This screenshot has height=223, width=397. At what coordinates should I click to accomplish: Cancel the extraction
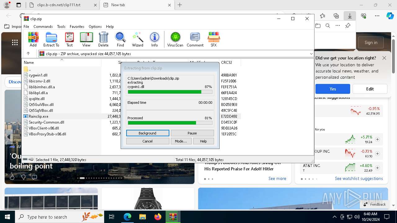148,141
